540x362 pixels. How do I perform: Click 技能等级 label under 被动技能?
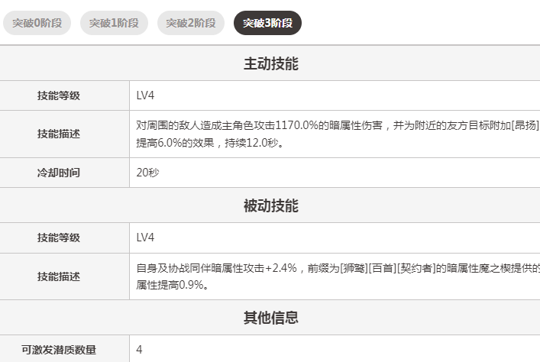pos(59,238)
